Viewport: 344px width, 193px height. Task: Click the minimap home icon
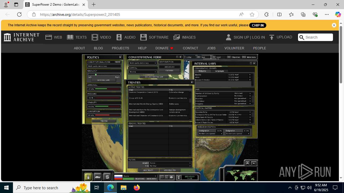pos(248,163)
